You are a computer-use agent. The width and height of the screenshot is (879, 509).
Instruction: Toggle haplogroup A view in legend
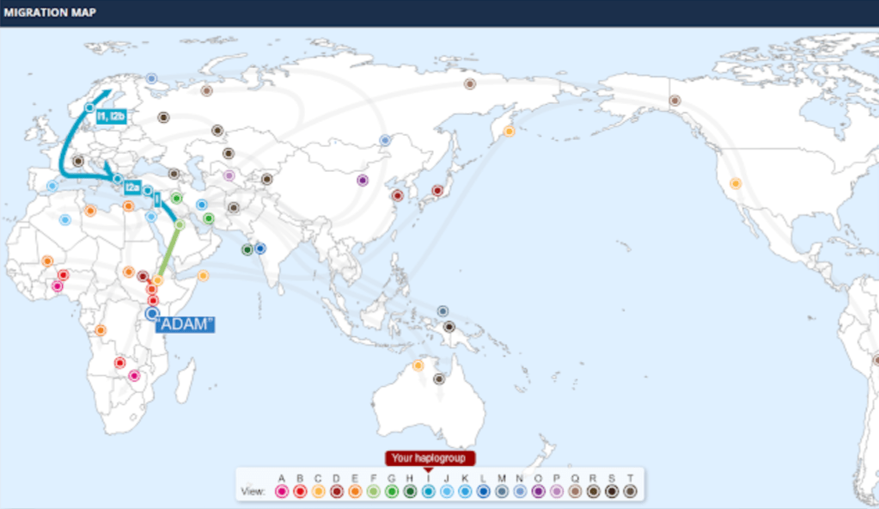[x=281, y=491]
